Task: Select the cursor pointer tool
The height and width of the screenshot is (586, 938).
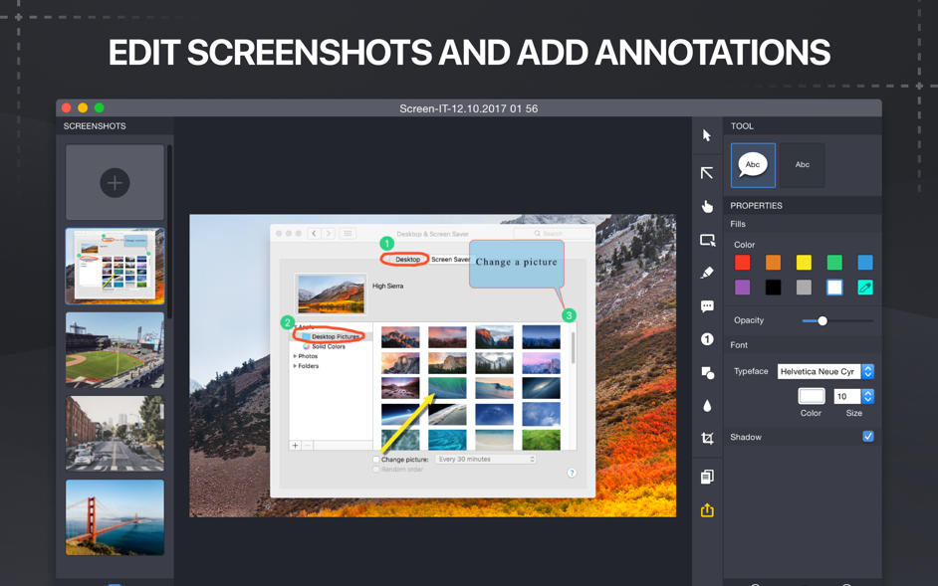Action: (x=707, y=135)
